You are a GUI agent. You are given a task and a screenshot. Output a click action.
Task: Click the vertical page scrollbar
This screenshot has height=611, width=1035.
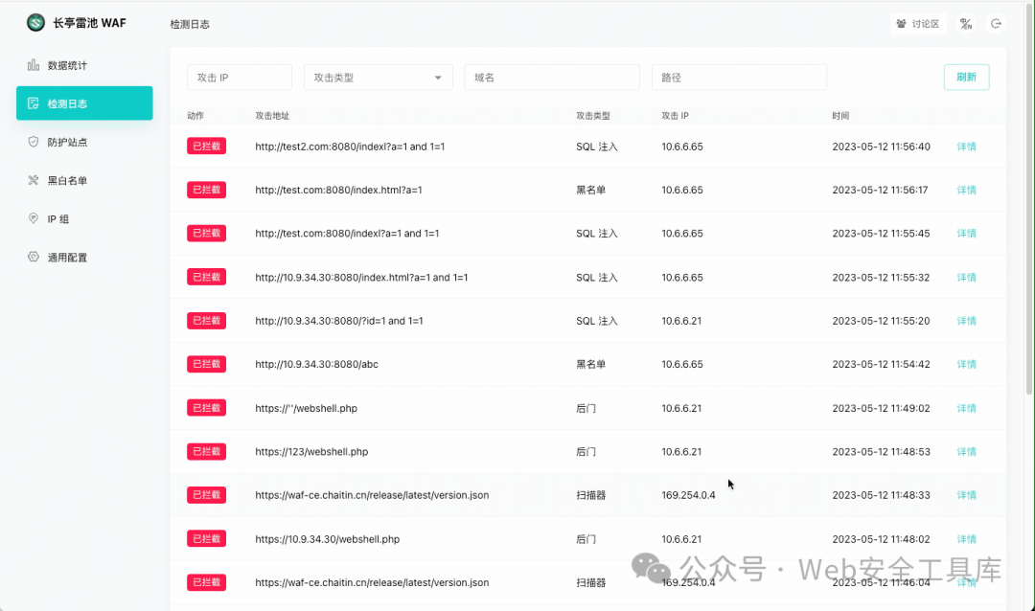1029,198
